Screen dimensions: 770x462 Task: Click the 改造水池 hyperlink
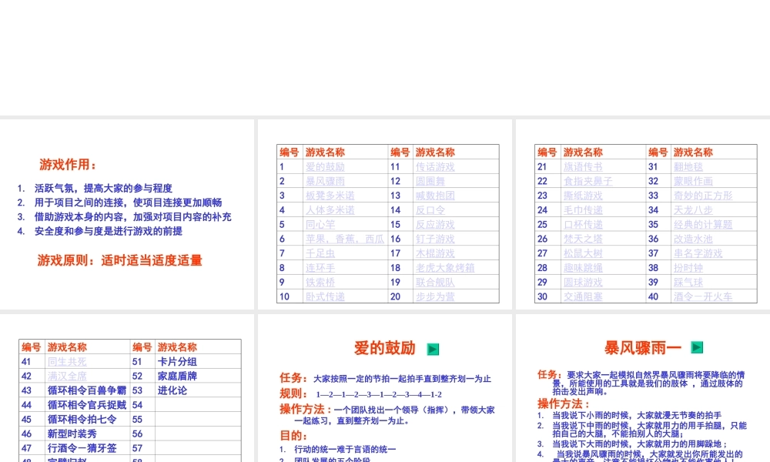coord(693,239)
